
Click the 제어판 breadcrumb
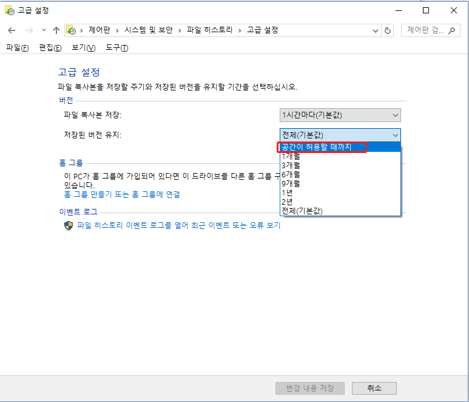(100, 30)
